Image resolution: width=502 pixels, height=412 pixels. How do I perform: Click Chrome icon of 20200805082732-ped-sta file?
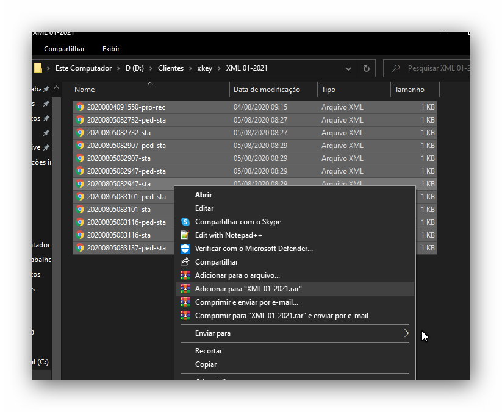tap(80, 120)
